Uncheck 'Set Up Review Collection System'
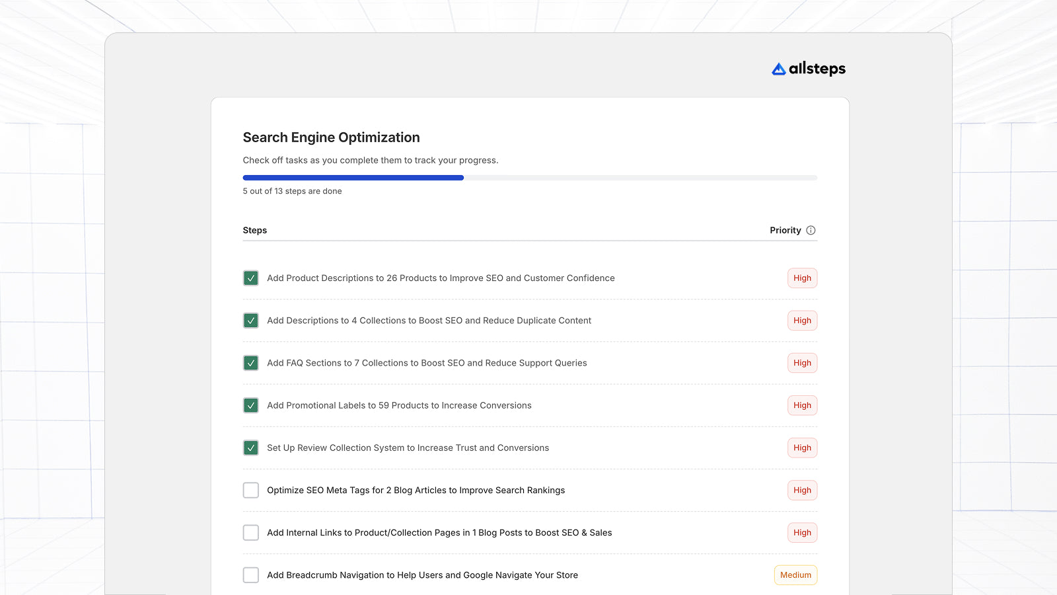Screen dimensions: 1057x595 [250, 448]
